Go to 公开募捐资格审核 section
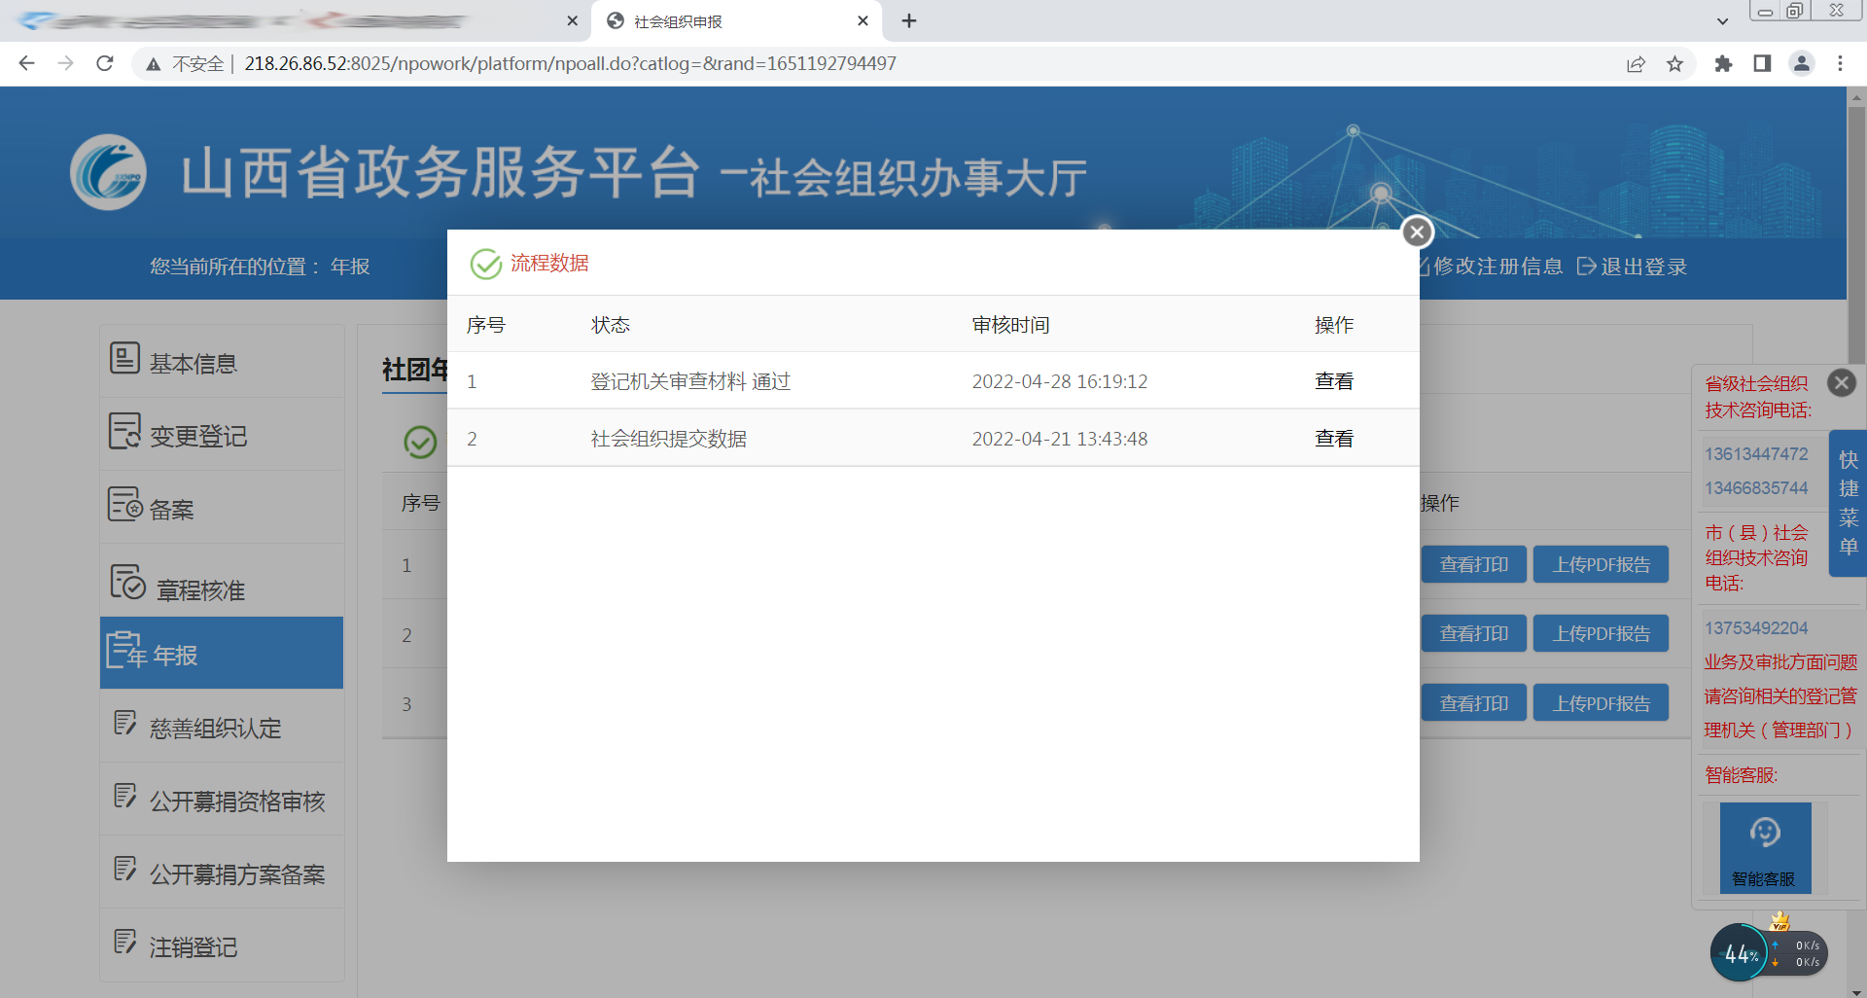 236,801
